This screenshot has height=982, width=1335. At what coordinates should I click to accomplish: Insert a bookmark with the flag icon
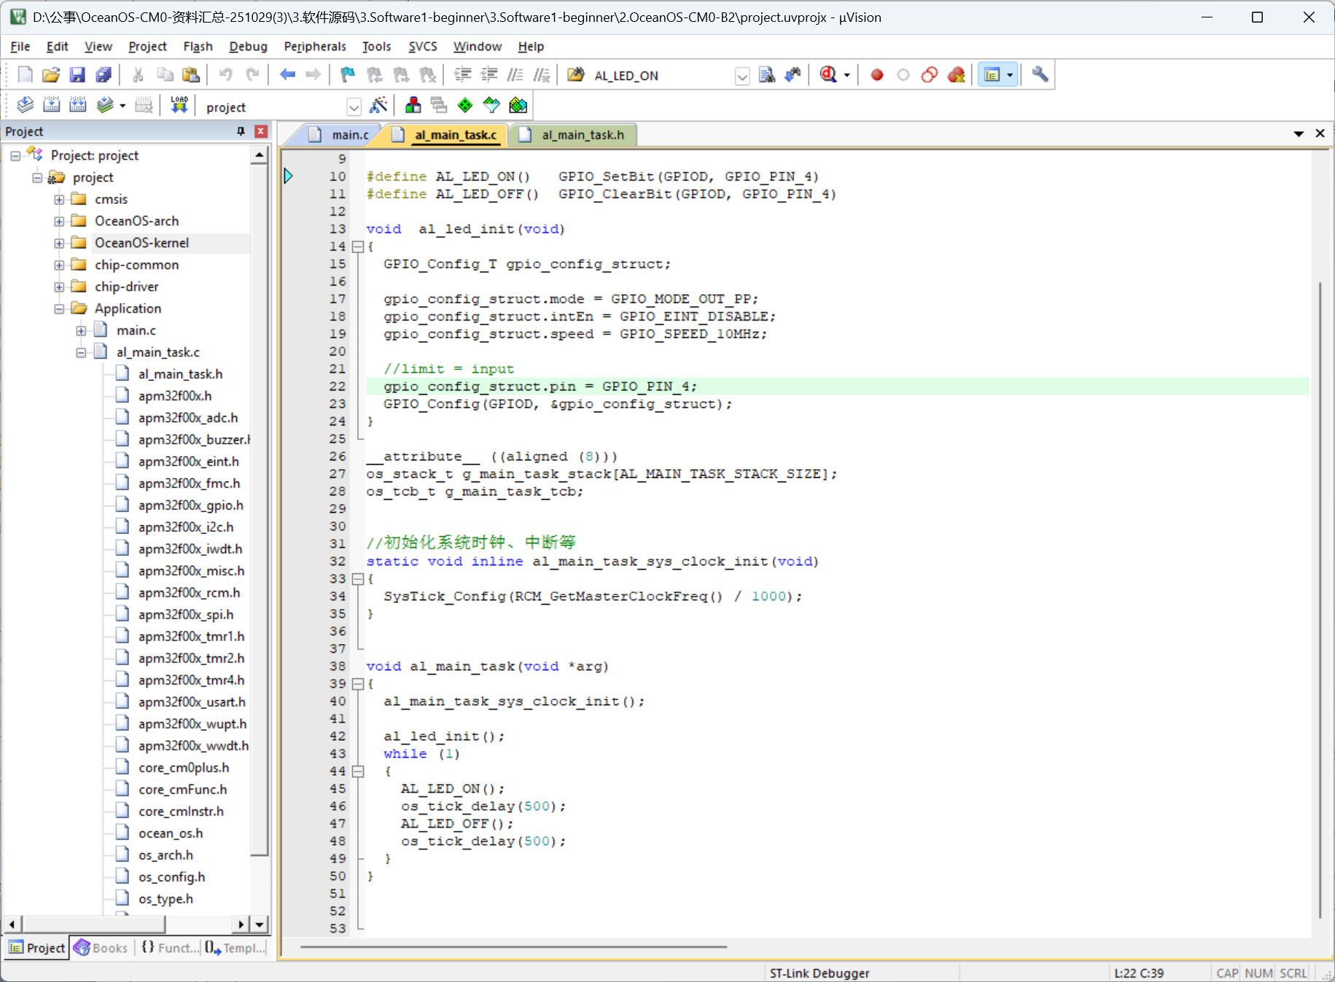coord(348,74)
